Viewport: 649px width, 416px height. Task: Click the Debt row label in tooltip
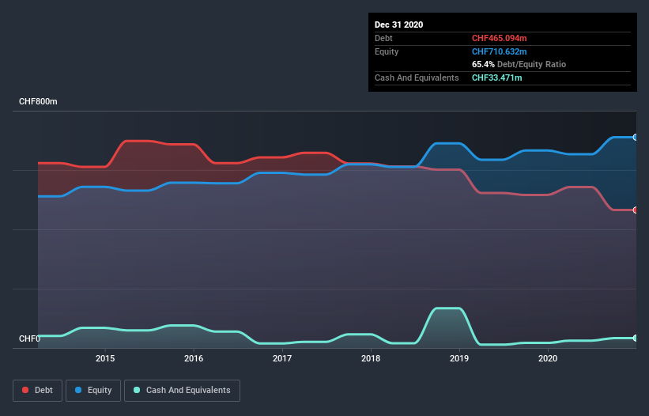[383, 38]
